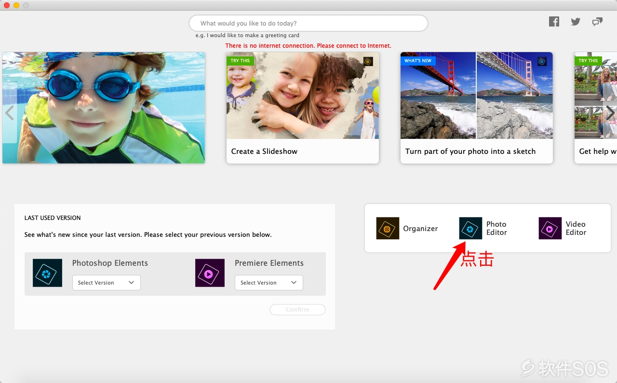The height and width of the screenshot is (383, 617).
Task: Open Photoshop Elements Select Version dropdown
Action: 106,283
